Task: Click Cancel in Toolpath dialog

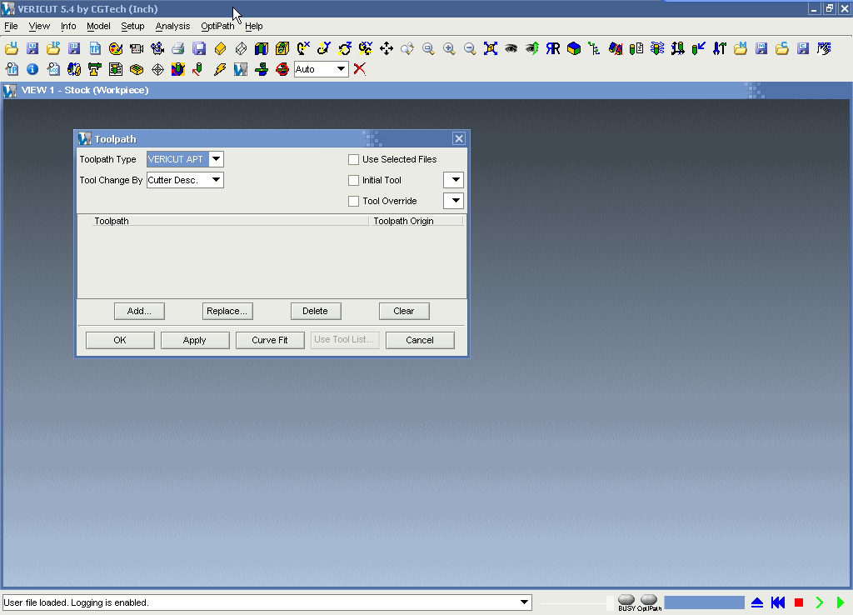Action: 420,340
